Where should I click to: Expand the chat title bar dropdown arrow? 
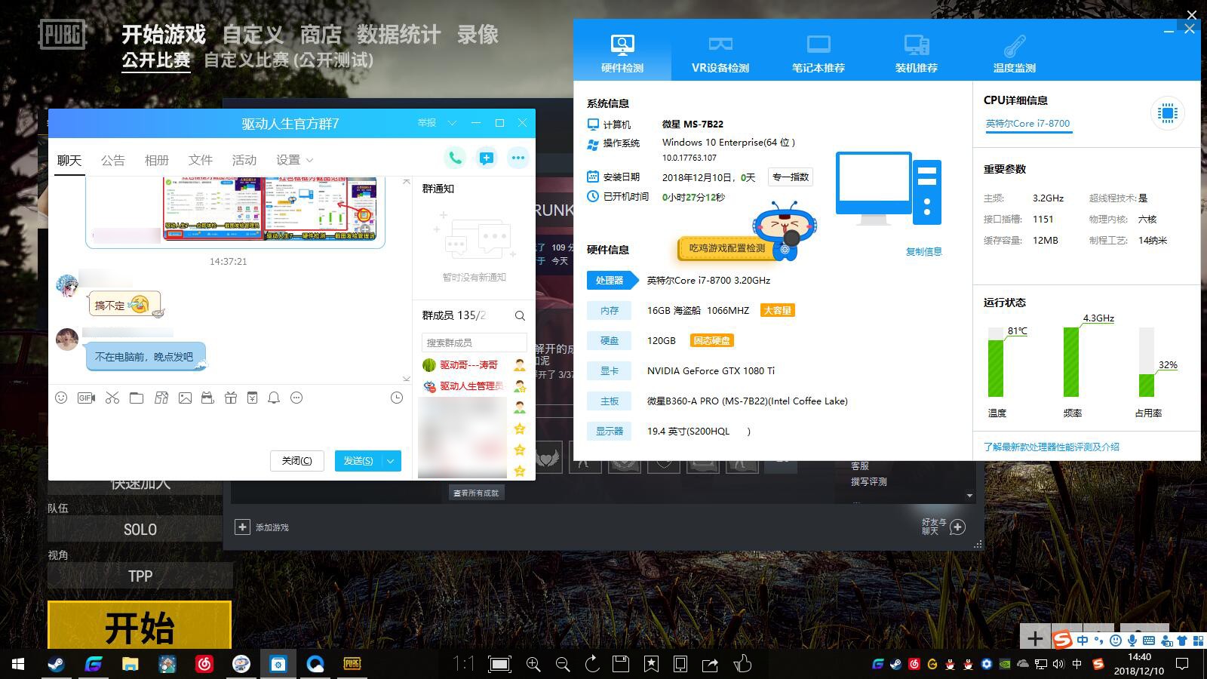(452, 123)
